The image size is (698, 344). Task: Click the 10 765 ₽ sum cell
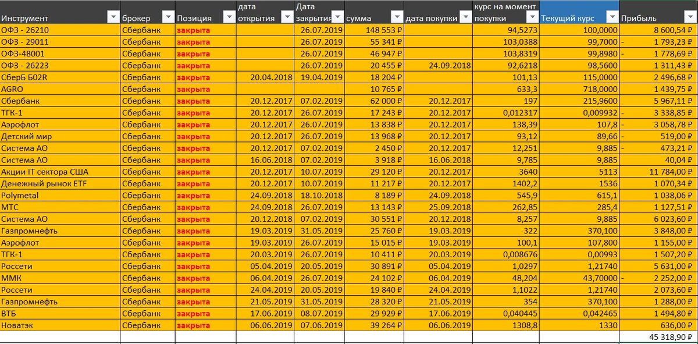(373, 88)
